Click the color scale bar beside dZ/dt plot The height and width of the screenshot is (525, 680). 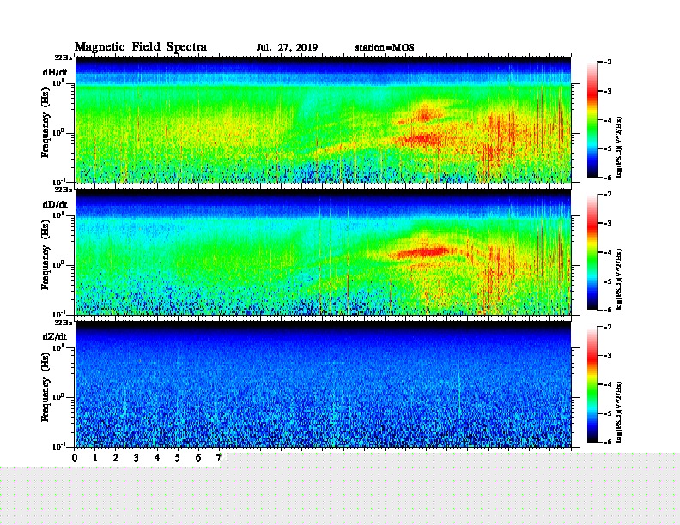592,384
